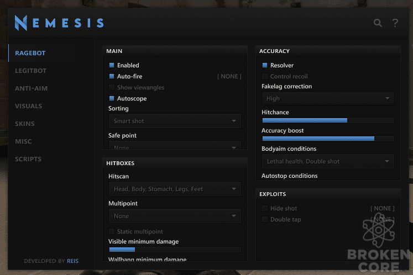Go to the ANTI-AIM tab
The width and height of the screenshot is (413, 275).
point(32,88)
